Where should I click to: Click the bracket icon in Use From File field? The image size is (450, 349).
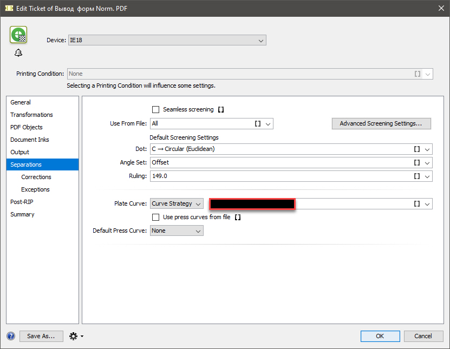[258, 123]
